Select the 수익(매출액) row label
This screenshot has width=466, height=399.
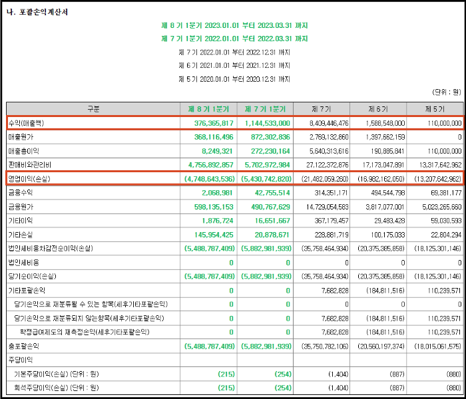(x=26, y=123)
